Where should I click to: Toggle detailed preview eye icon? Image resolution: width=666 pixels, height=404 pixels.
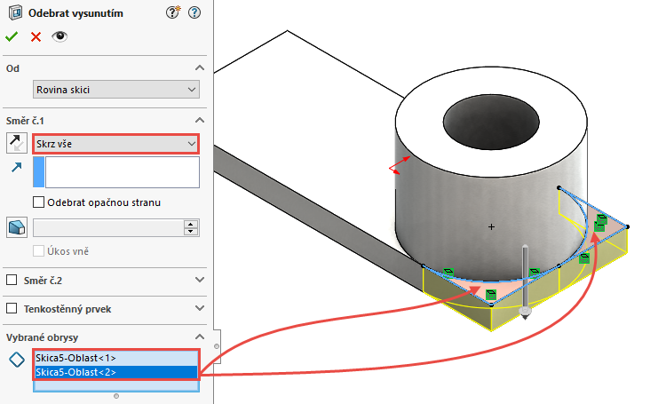click(59, 36)
